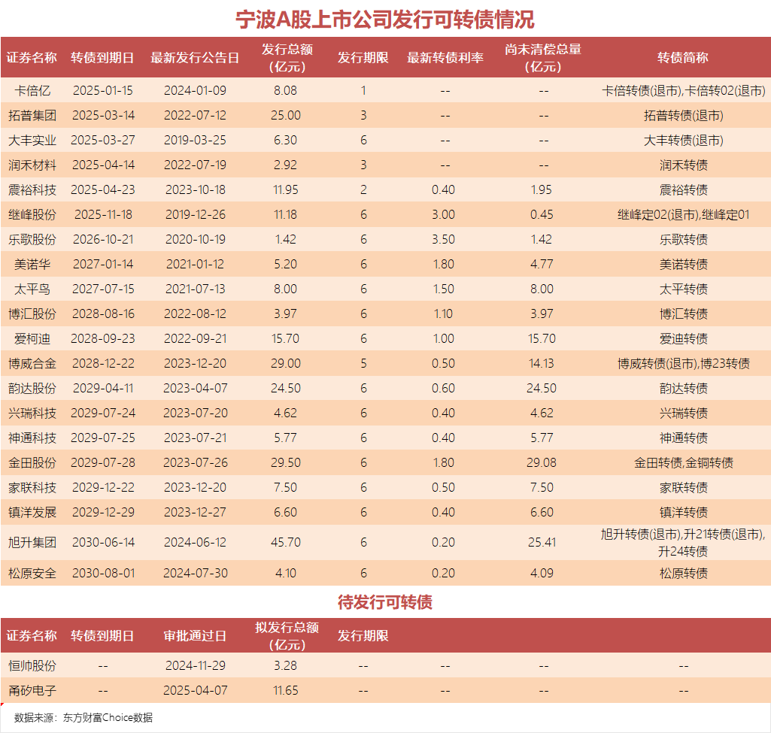This screenshot has width=771, height=733.
Task: Click interest rate 3.50 for 乐歌股份
Action: point(444,239)
